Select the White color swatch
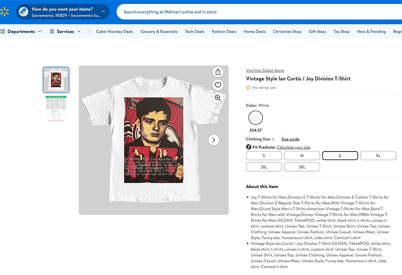402x275 pixels. tap(256, 118)
